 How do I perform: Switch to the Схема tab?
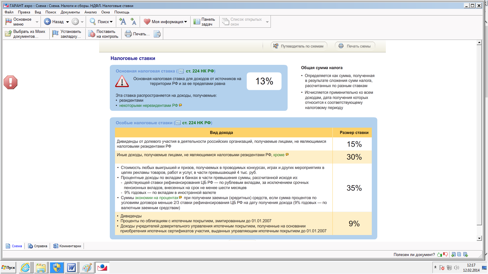pyautogui.click(x=14, y=246)
